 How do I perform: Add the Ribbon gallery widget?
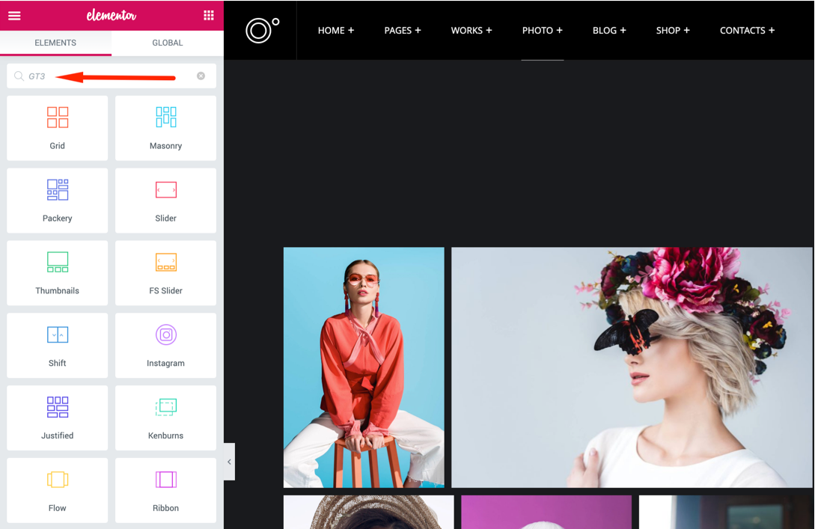click(x=166, y=490)
